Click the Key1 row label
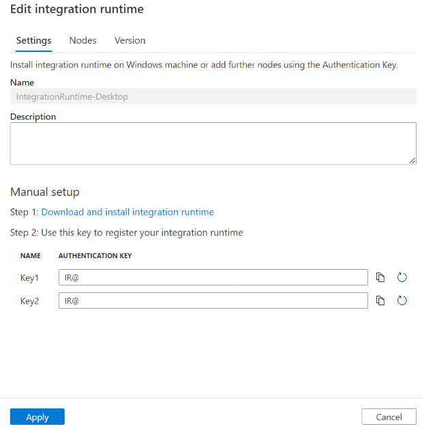The height and width of the screenshot is (433, 422). tap(30, 278)
